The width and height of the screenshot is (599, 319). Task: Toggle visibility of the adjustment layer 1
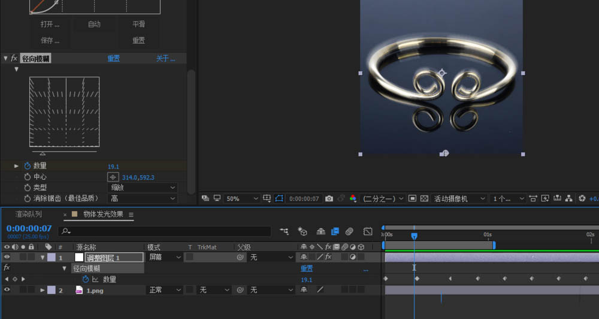pos(7,257)
